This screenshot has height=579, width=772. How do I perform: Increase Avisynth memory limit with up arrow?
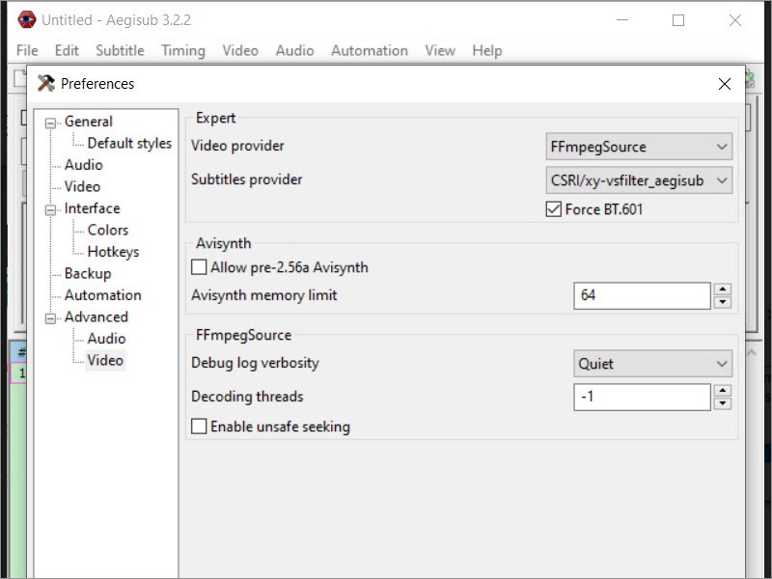pos(723,289)
